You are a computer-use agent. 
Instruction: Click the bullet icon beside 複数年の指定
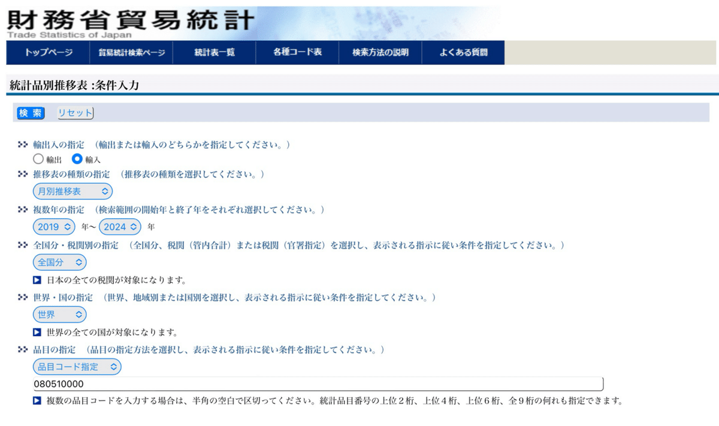(x=23, y=210)
